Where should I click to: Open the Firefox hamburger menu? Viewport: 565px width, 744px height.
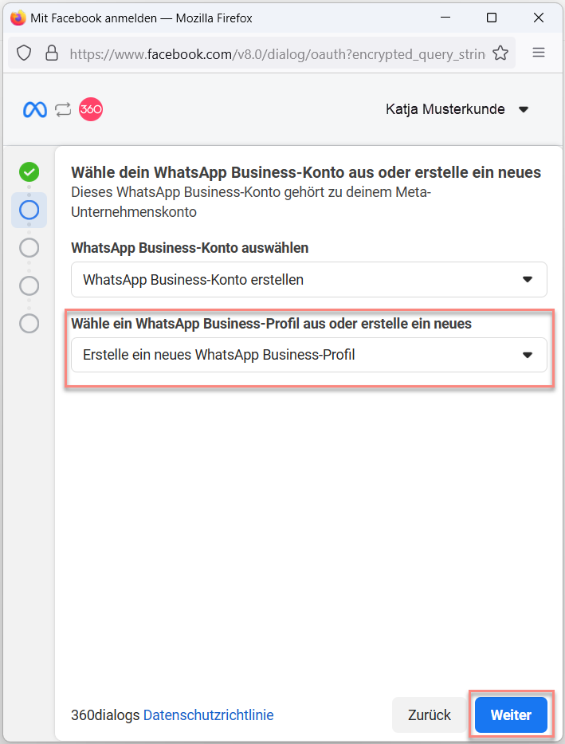[x=539, y=53]
